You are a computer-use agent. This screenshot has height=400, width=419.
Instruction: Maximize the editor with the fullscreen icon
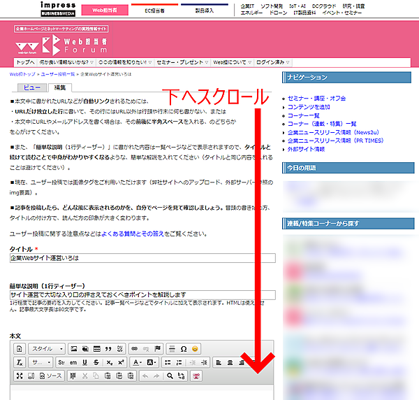coord(20,376)
